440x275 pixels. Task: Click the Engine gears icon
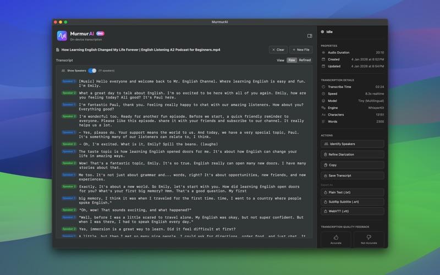point(323,108)
